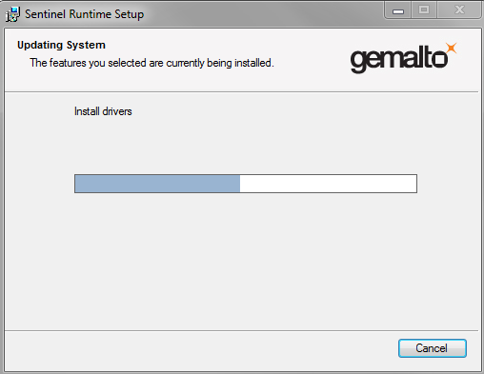
Task: Click the "Install drivers" status label
Action: pos(103,111)
